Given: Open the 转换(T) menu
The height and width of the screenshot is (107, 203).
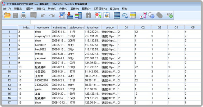Looking at the screenshot, I should tap(52, 9).
